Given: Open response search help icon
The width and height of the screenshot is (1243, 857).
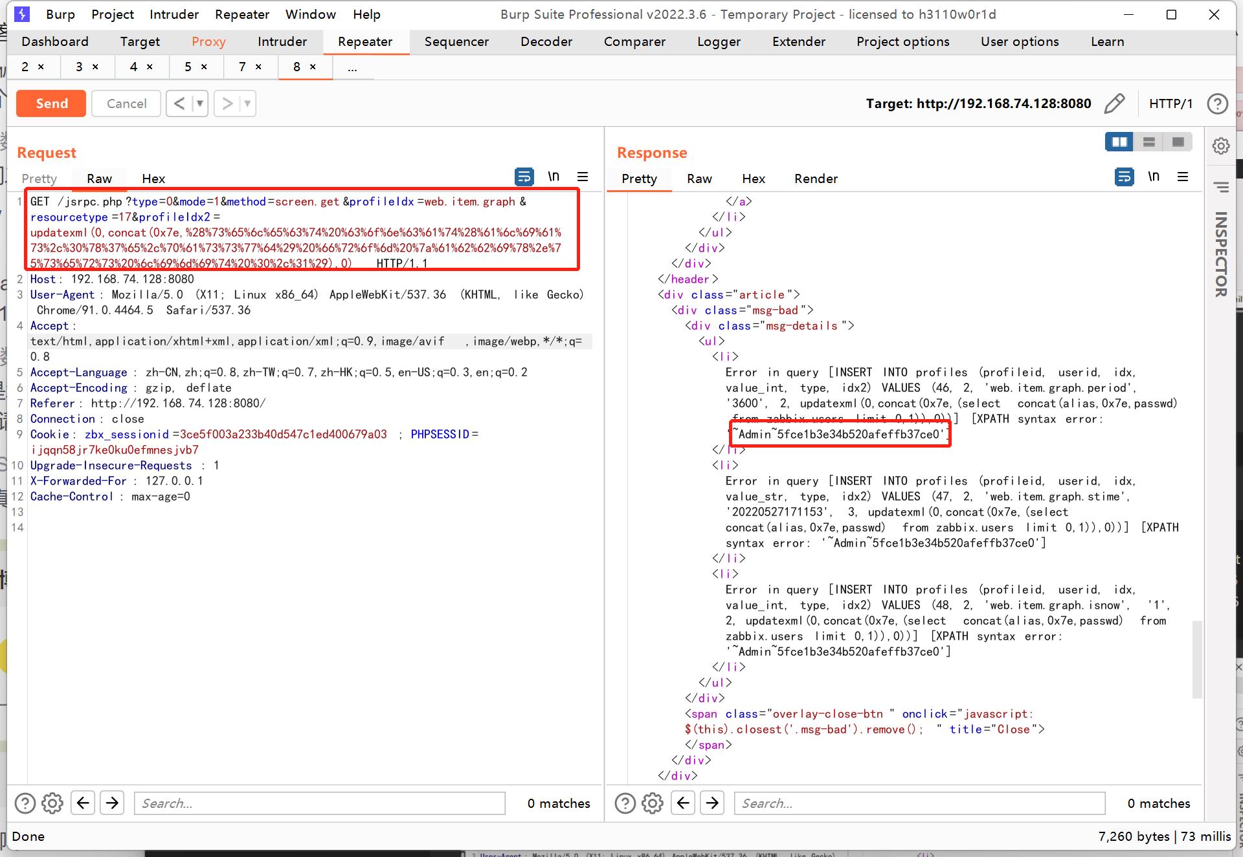Looking at the screenshot, I should (625, 803).
